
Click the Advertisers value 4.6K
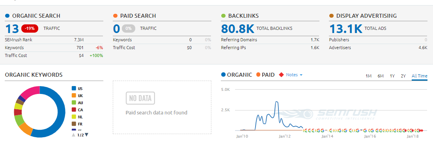coord(423,48)
